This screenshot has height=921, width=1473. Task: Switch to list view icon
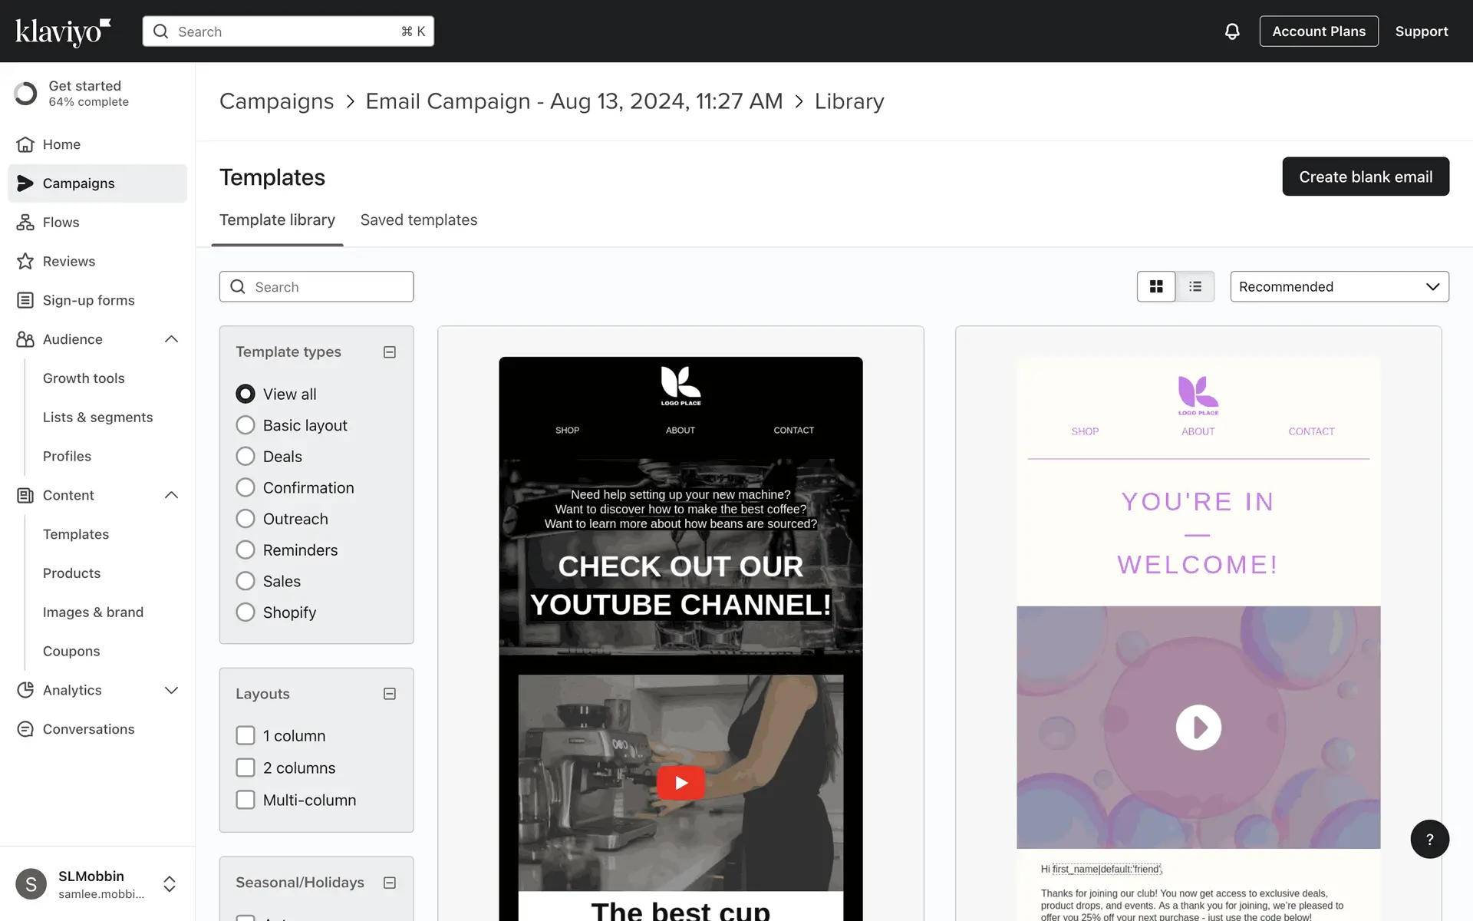pos(1195,286)
